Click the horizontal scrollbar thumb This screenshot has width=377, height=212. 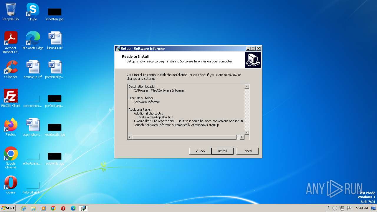point(184,137)
